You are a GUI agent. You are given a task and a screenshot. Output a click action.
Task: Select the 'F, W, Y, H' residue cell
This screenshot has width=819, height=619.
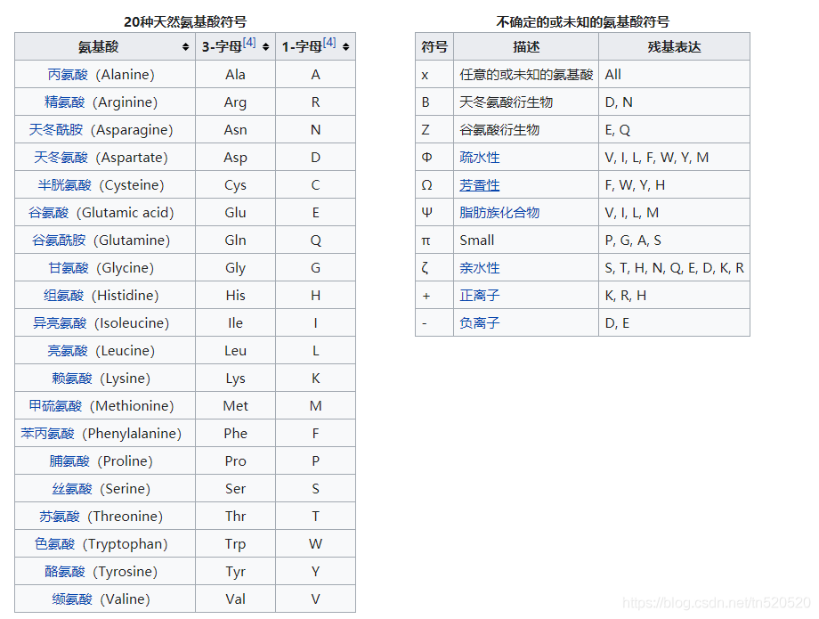pos(674,185)
